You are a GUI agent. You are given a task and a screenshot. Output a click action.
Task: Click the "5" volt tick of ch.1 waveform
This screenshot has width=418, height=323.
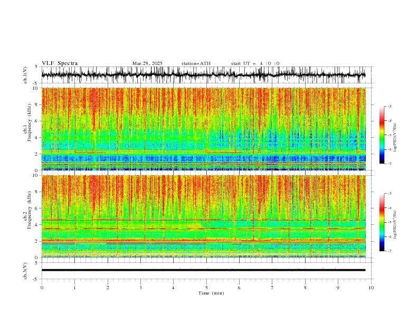[x=36, y=67]
